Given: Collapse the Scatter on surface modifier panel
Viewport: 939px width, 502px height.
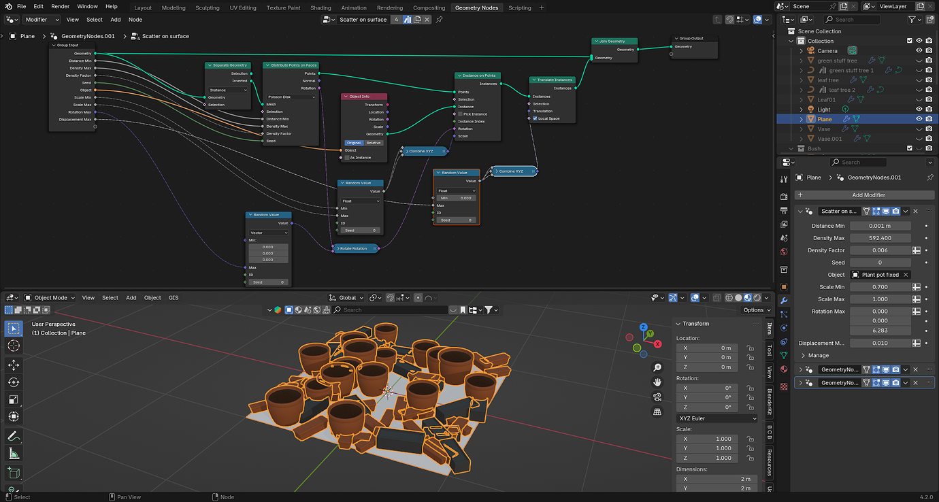Looking at the screenshot, I should [x=800, y=212].
